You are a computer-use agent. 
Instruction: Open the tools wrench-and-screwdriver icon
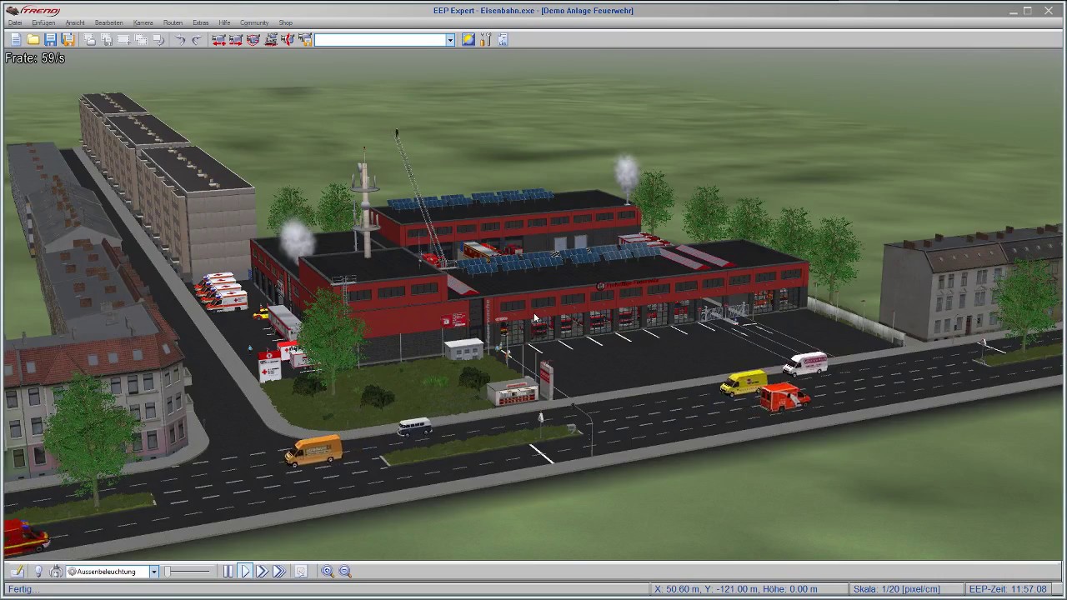tap(486, 39)
